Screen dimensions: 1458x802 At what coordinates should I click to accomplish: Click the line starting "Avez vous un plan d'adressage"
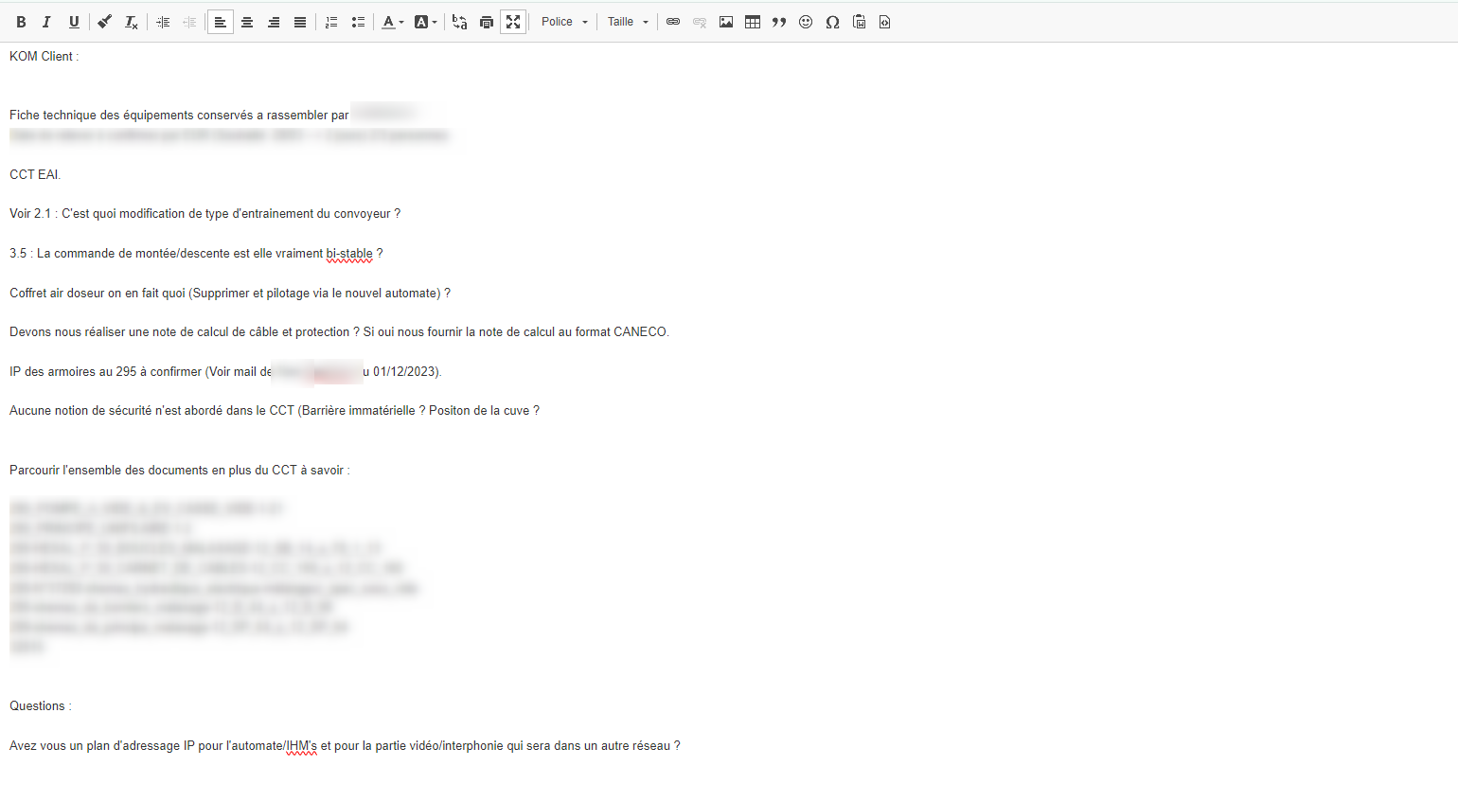[x=345, y=746]
